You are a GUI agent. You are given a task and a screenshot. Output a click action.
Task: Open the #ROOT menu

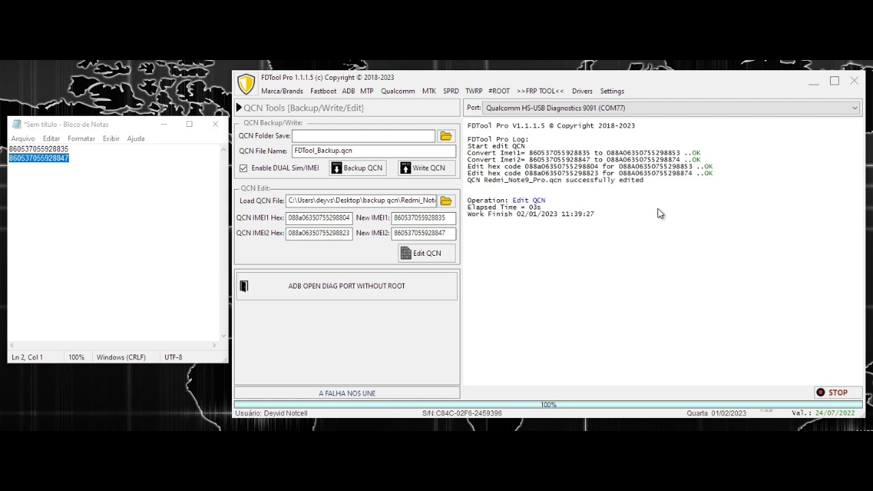click(499, 91)
